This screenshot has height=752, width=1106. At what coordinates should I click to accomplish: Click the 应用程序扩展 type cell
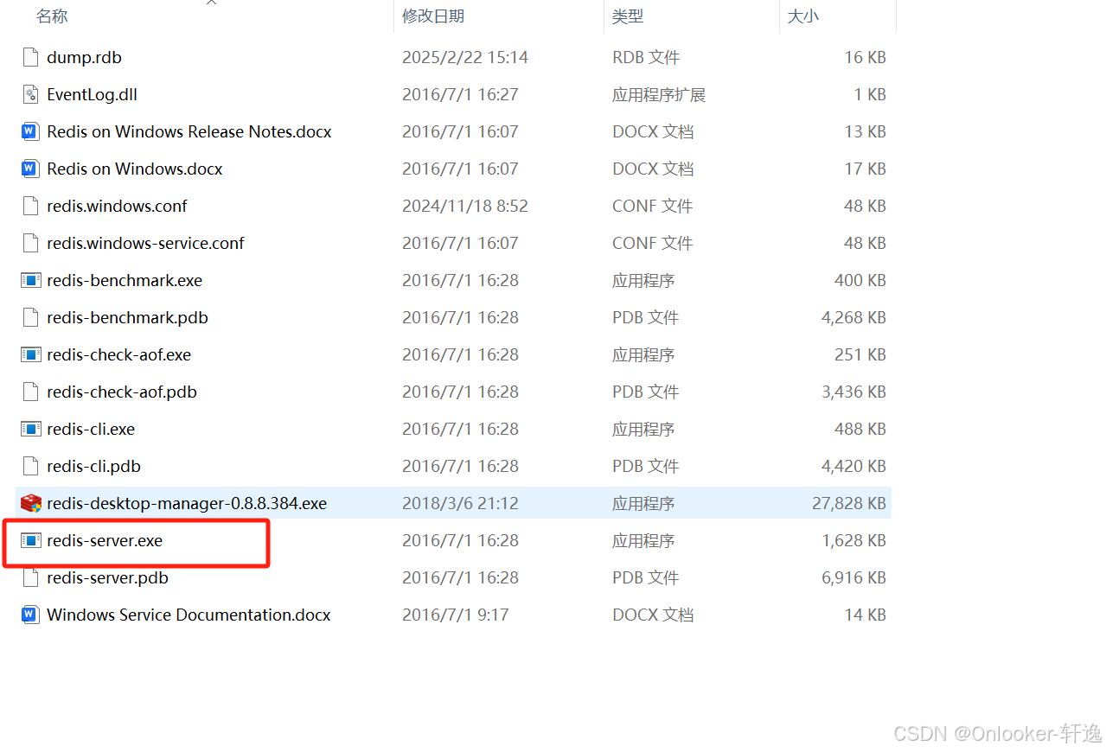659,95
